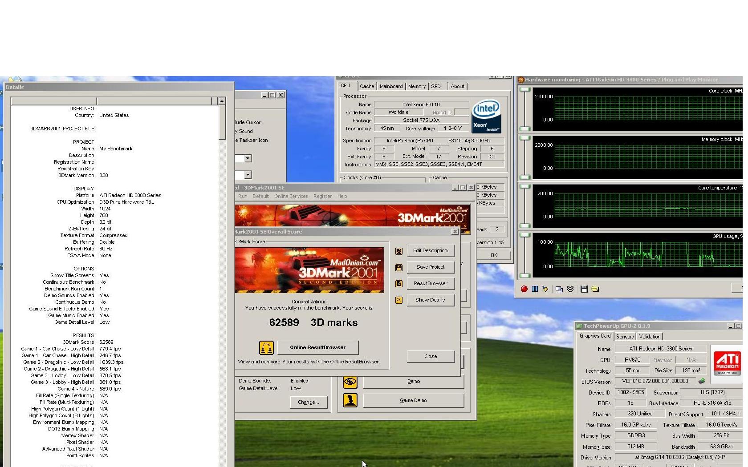
Task: Open the Online Services menu
Action: [291, 196]
